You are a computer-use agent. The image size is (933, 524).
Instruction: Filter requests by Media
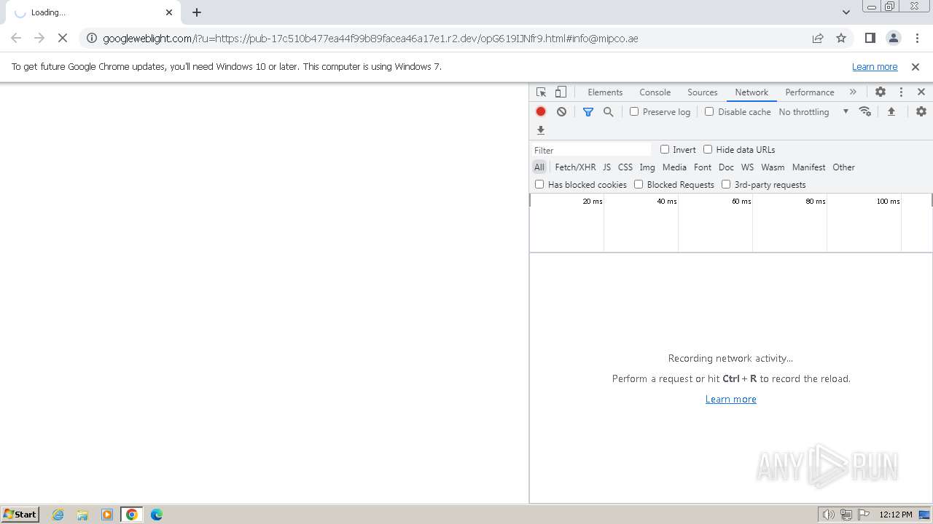click(x=674, y=167)
